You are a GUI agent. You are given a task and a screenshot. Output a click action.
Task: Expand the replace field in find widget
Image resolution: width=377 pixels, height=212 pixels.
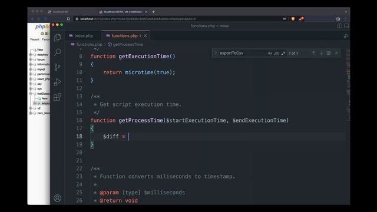point(215,53)
